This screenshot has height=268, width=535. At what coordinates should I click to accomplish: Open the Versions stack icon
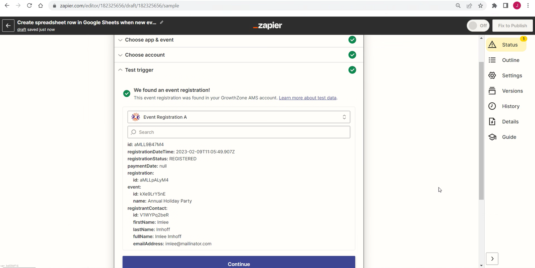pyautogui.click(x=492, y=91)
